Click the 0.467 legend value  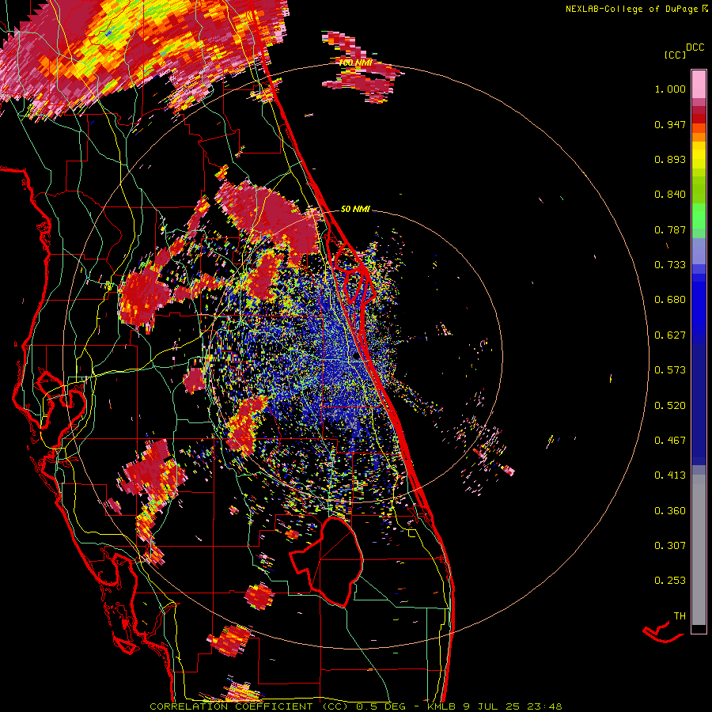pos(670,441)
